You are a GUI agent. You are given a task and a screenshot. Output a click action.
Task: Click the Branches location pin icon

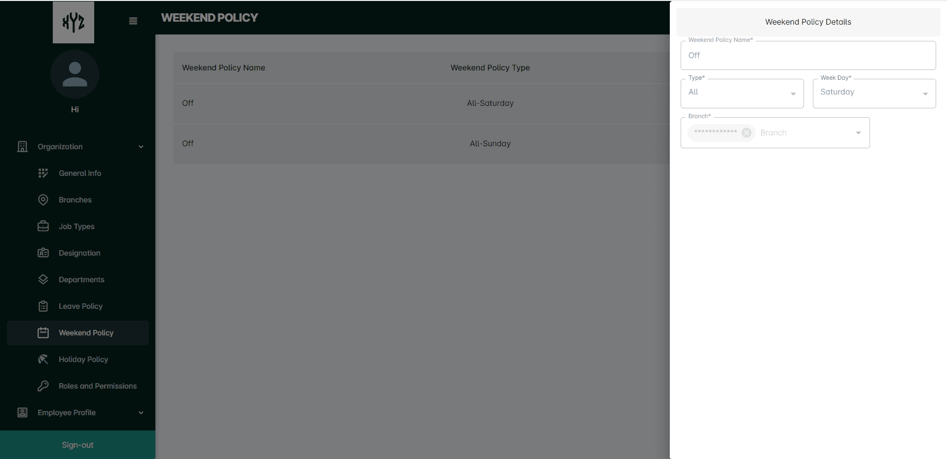tap(43, 200)
